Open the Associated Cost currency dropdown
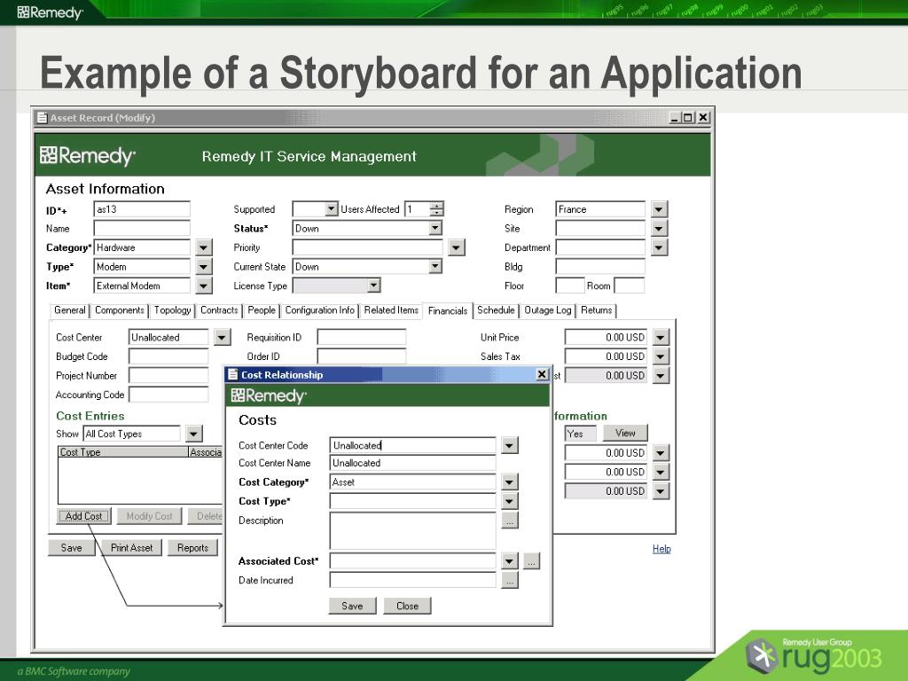The image size is (908, 681). tap(510, 560)
